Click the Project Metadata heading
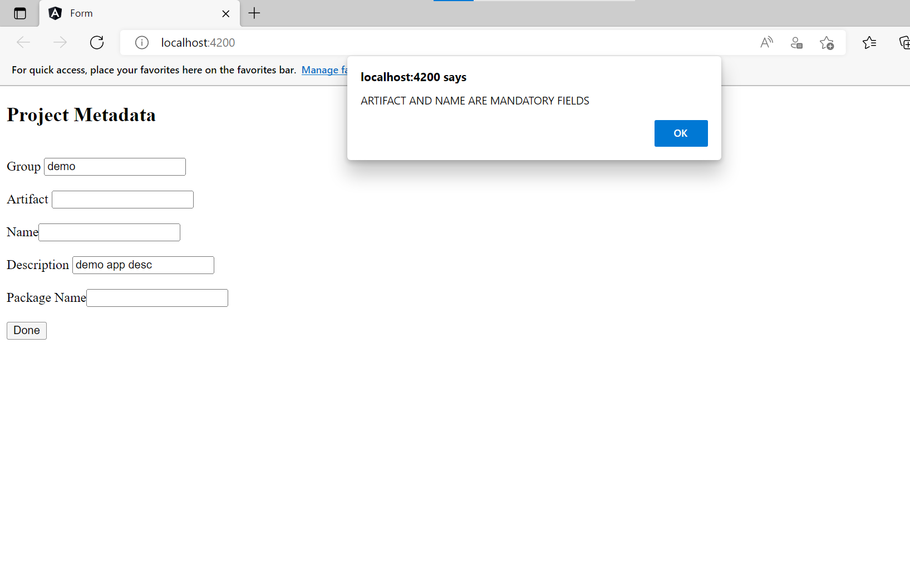910x567 pixels. tap(81, 115)
